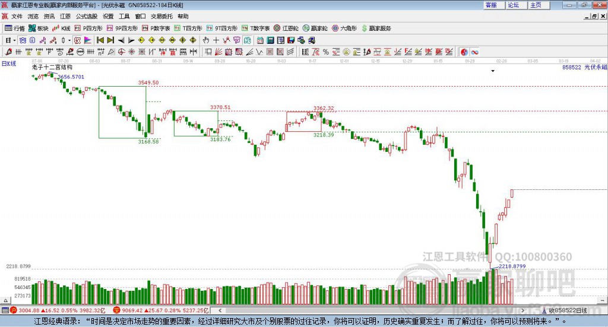This screenshot has width=608, height=327.
Task: Open the T四方形 tool
Action: click(x=188, y=28)
